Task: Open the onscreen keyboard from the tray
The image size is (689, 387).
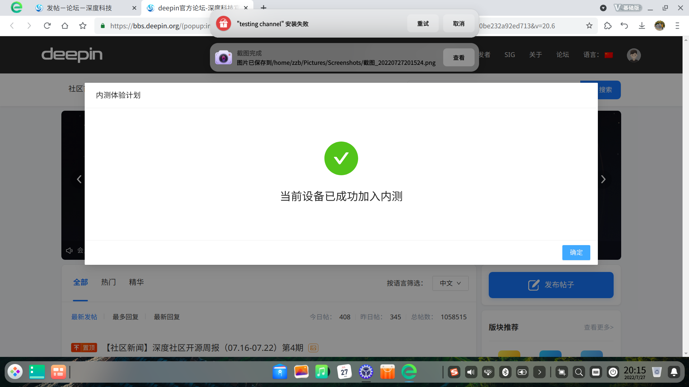Action: [596, 372]
